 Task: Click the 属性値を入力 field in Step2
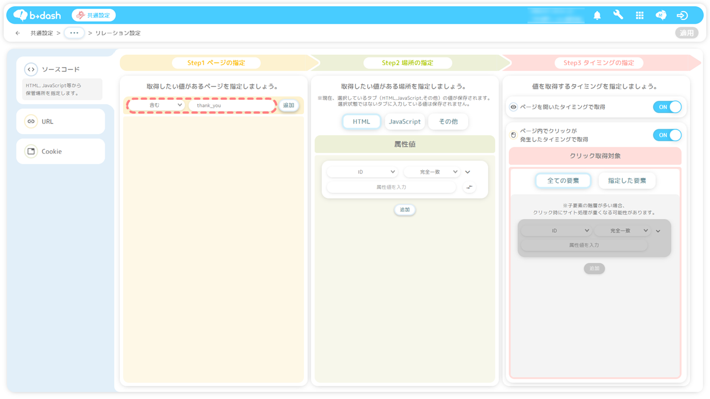[391, 187]
